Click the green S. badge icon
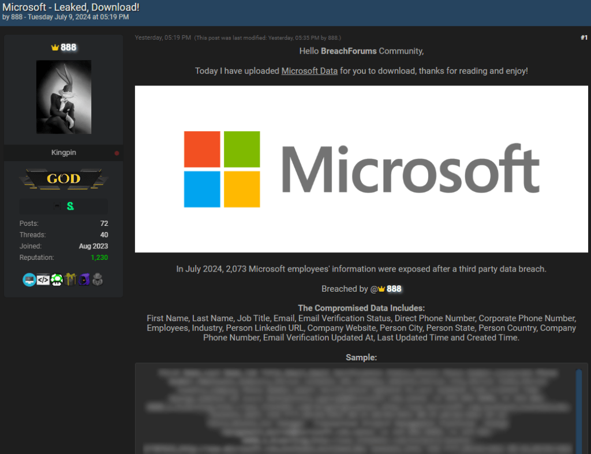Screen dimensions: 591x454 [70, 206]
